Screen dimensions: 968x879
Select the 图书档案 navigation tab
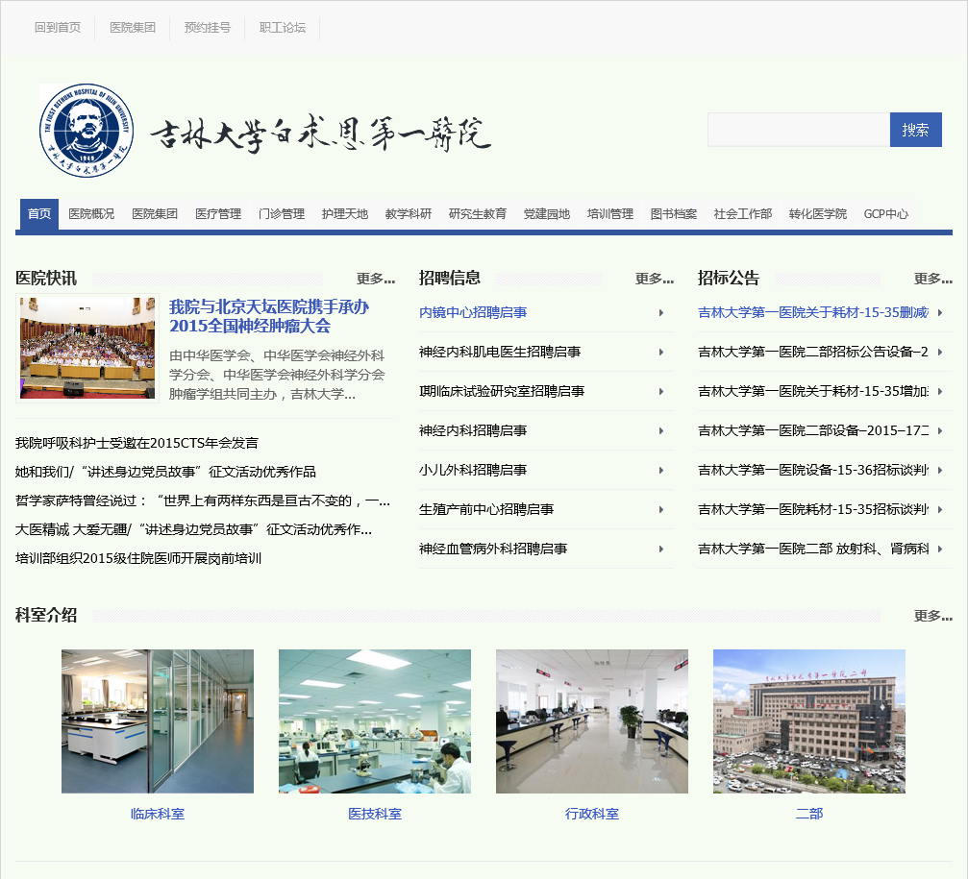tap(674, 214)
